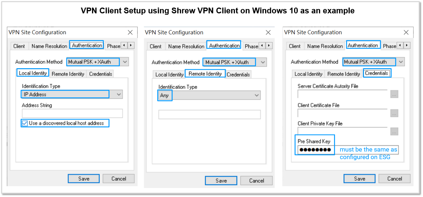This screenshot has width=423, height=197.
Task: Browse for Server Certificate Authority file
Action: coord(394,94)
